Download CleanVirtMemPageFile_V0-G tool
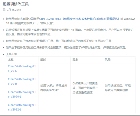The image size is (140, 116). point(22,69)
